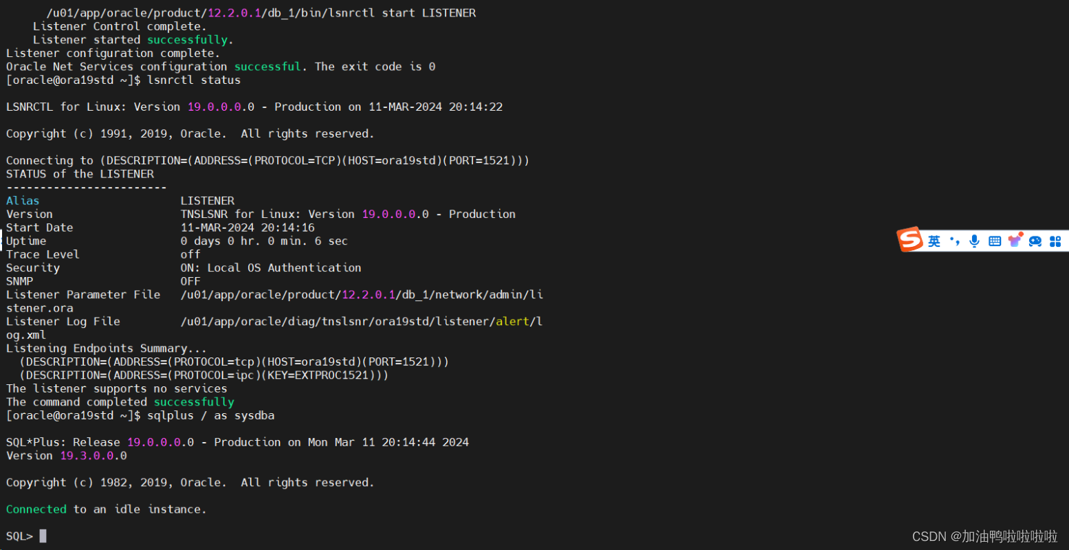This screenshot has height=550, width=1069.
Task: Click the 'Connecting to (DESCRIPTION=' line
Action: point(268,160)
